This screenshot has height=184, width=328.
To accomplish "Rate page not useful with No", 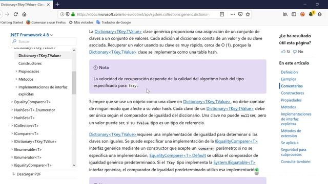I will [298, 52].
